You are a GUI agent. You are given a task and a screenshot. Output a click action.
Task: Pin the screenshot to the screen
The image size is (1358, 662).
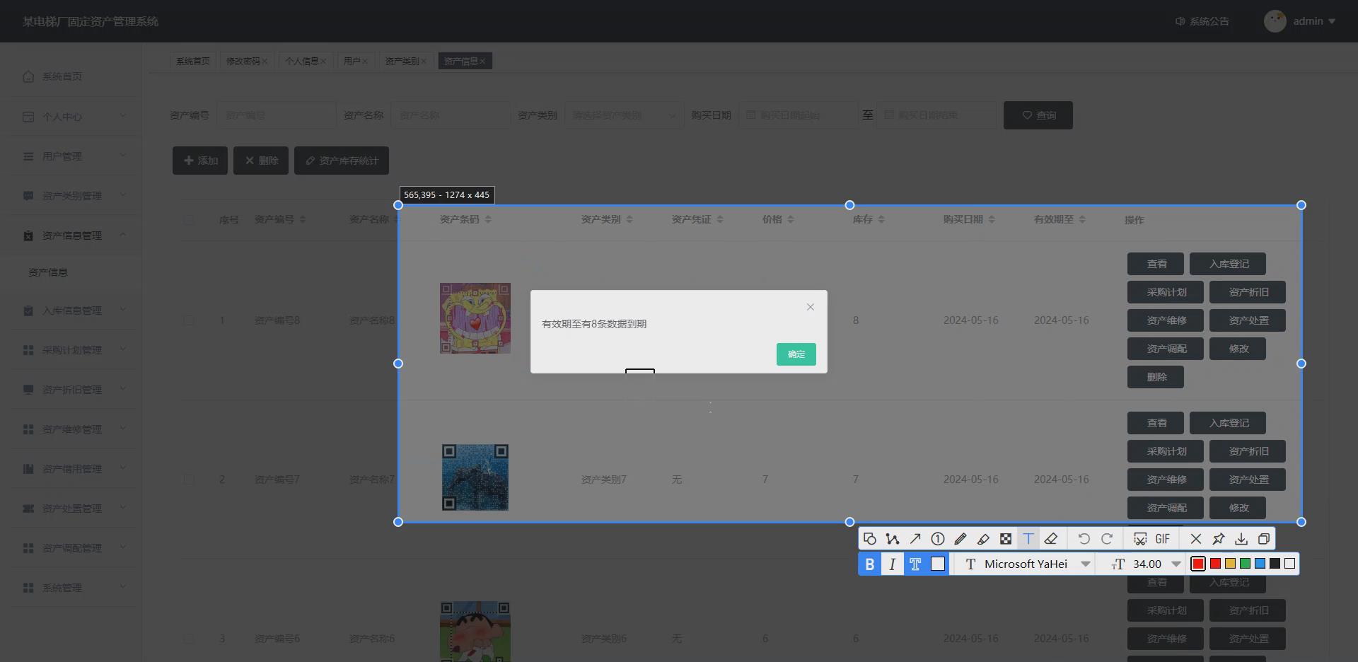(1218, 538)
